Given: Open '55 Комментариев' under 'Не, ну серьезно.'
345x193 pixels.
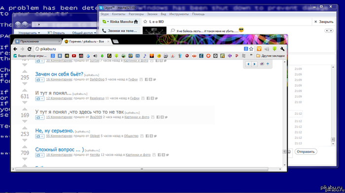Looking at the screenshot, I should pos(59,136).
